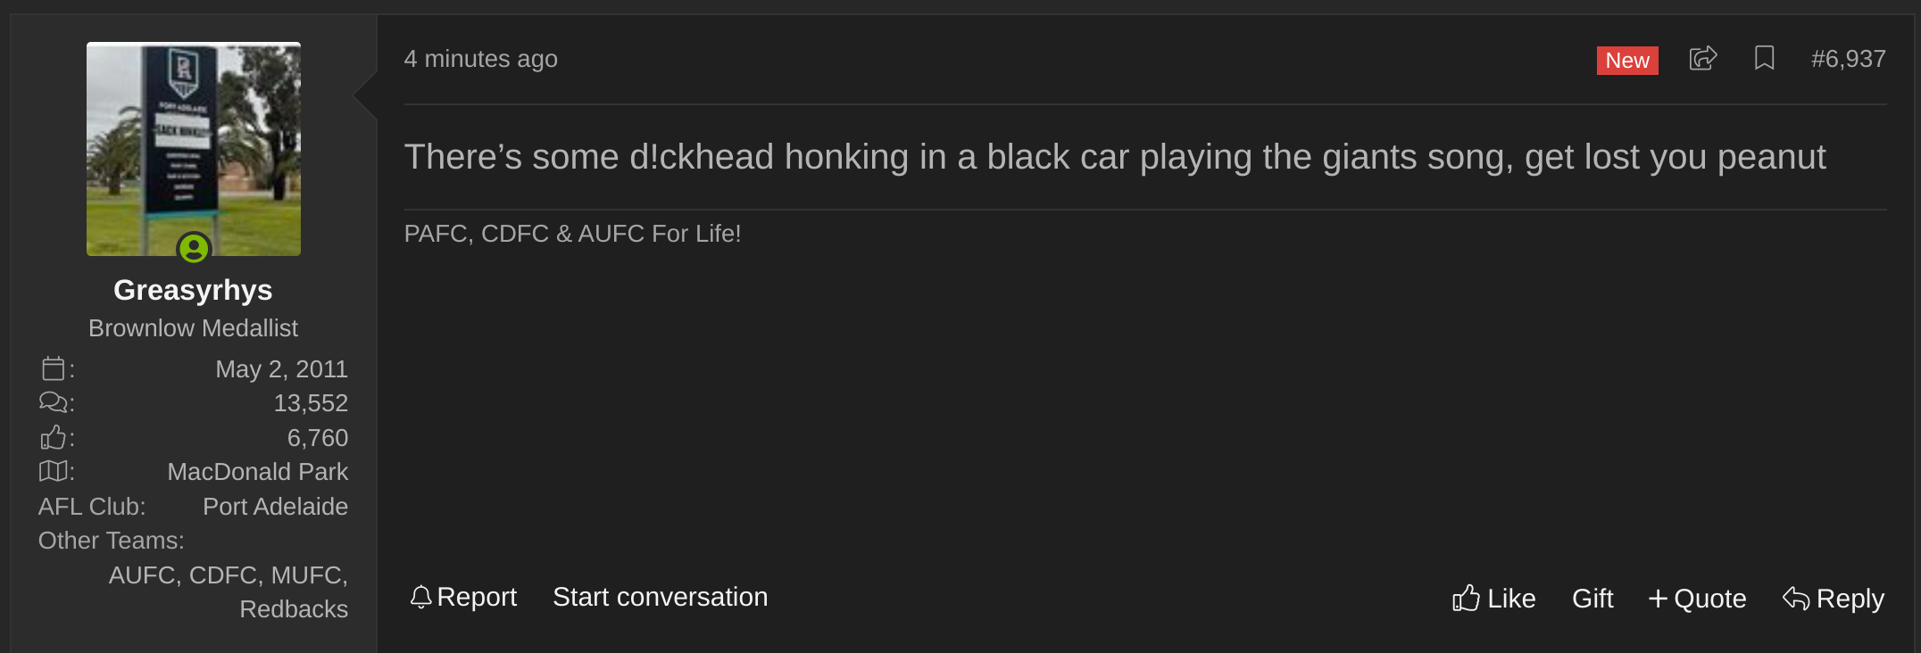This screenshot has width=1921, height=653.
Task: Bookmark this post with the bookmark icon
Action: click(1764, 59)
